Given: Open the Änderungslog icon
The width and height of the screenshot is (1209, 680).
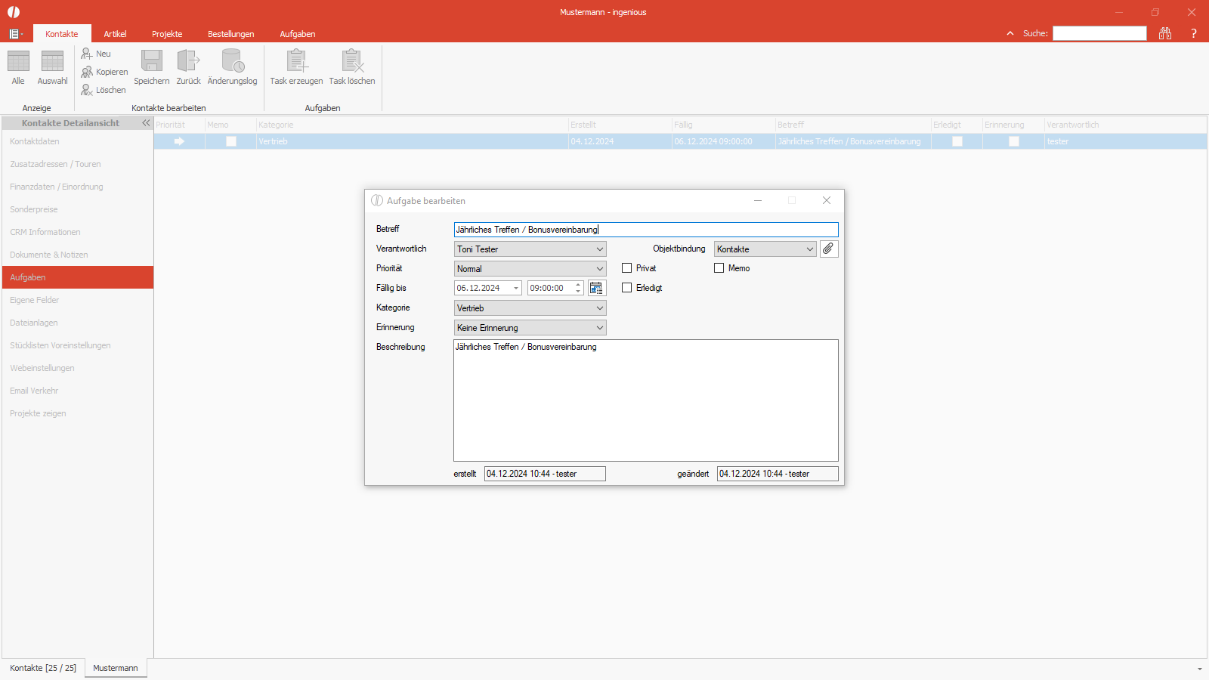Looking at the screenshot, I should pyautogui.click(x=232, y=61).
